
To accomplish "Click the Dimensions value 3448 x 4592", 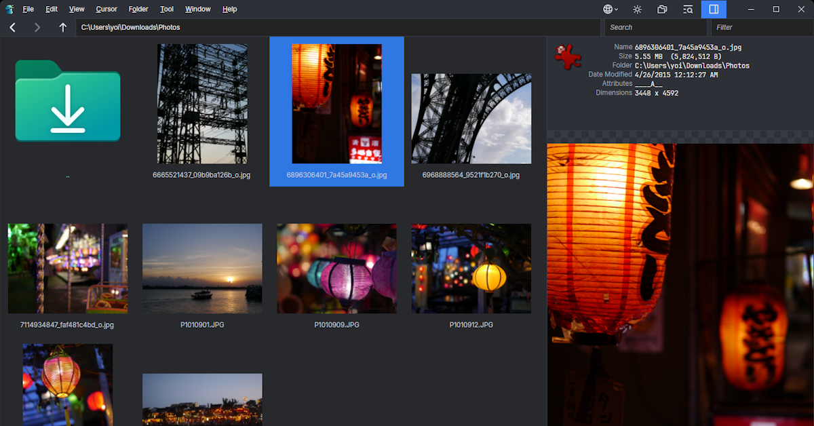I will pos(657,93).
